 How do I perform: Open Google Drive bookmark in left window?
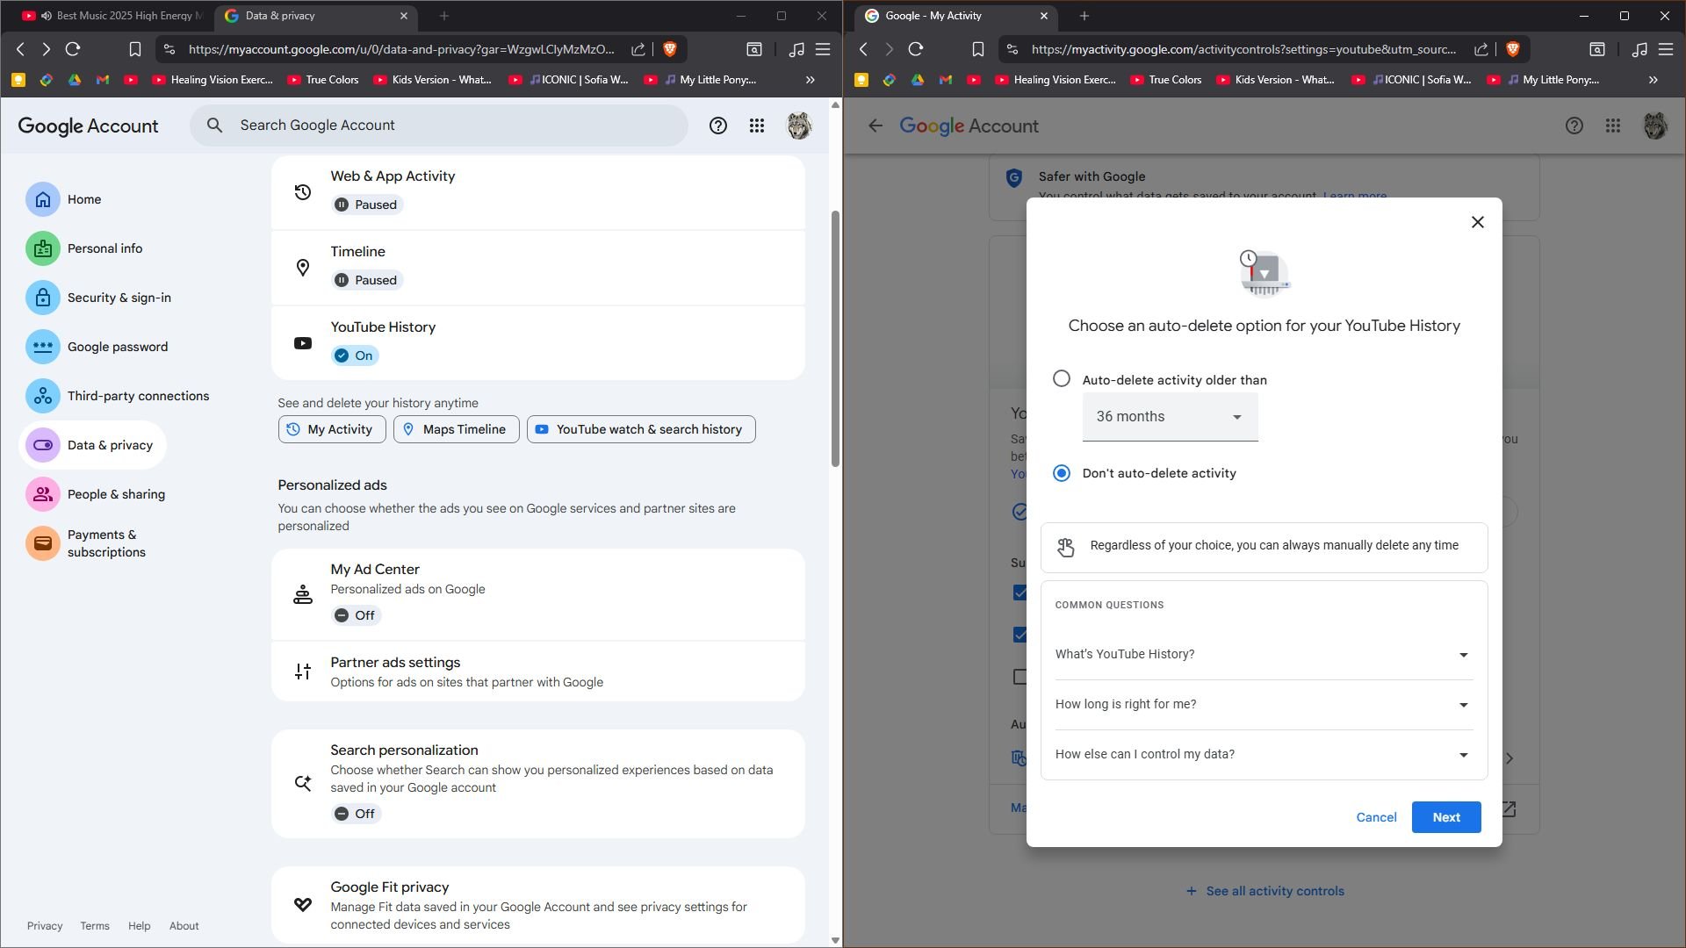click(x=75, y=80)
